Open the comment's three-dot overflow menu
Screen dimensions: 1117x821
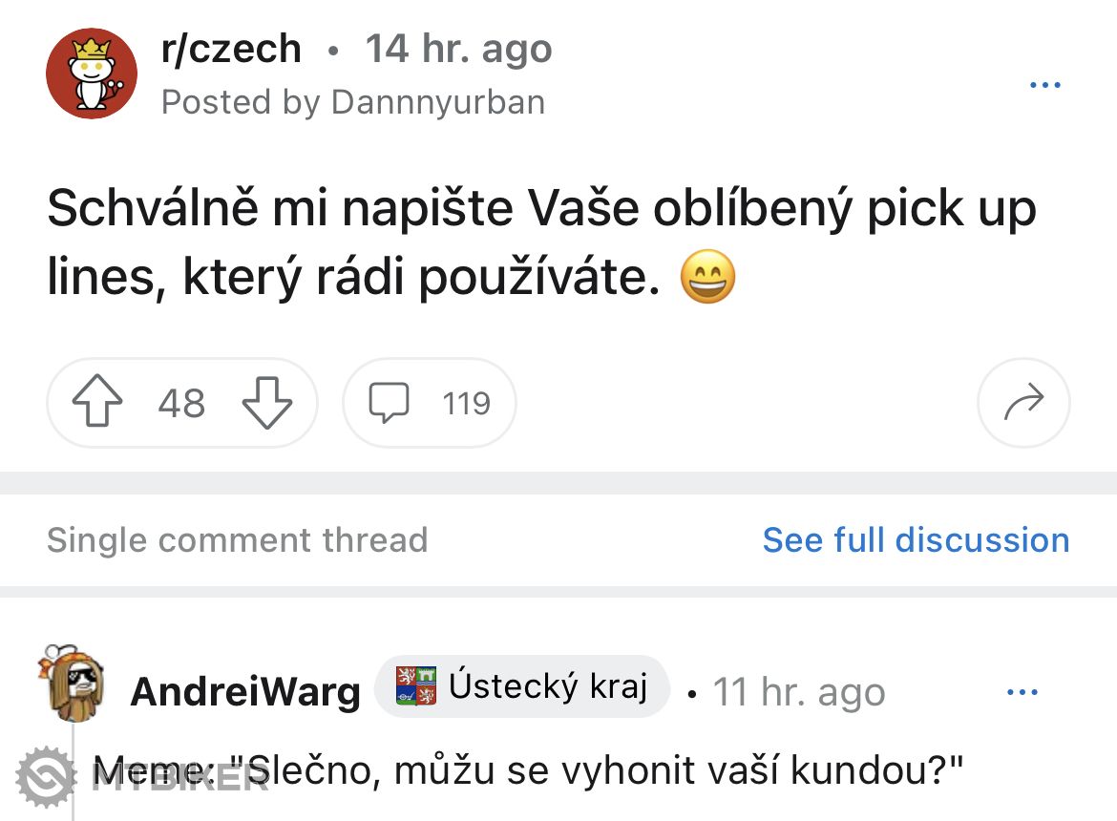pos(1022,691)
